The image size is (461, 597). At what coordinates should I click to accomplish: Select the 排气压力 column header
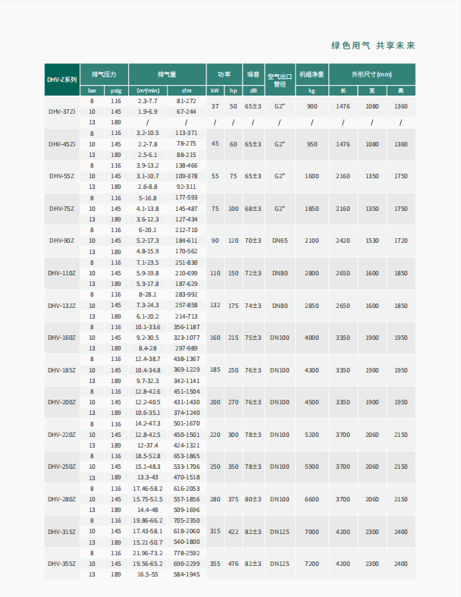104,74
